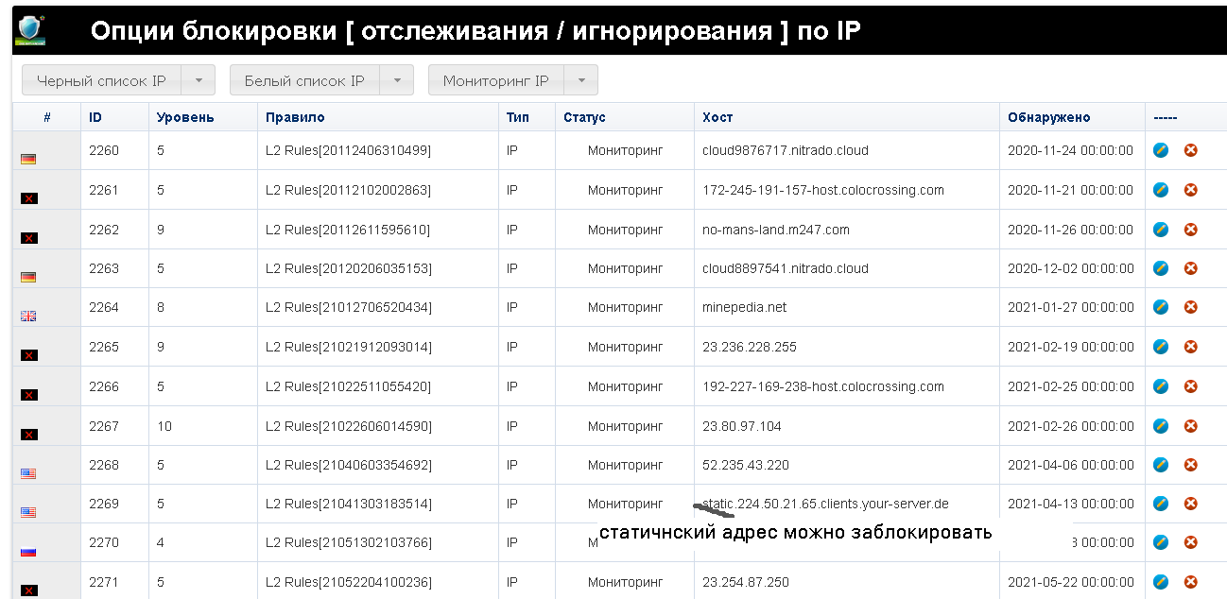Open the Белый список IP dropdown arrow
1227x599 pixels.
coord(397,80)
